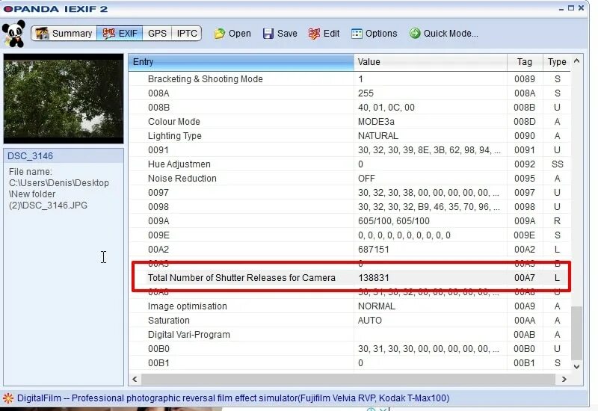Viewport: 598px width, 411px height.
Task: Select the Digital Vari-Program entry
Action: (189, 335)
